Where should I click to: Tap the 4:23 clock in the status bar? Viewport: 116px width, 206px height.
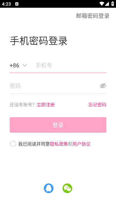pos(6,4)
